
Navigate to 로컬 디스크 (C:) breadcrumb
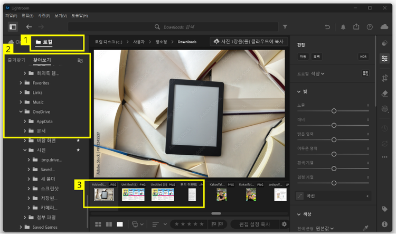click(x=108, y=42)
